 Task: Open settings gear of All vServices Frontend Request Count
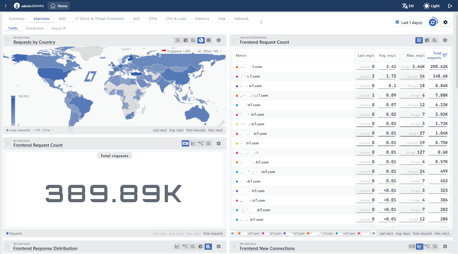point(219,143)
